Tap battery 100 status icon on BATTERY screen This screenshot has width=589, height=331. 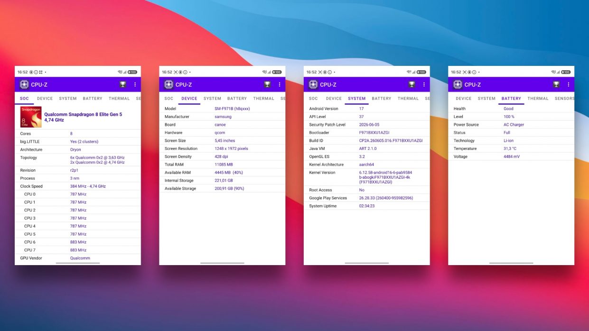[x=566, y=72]
